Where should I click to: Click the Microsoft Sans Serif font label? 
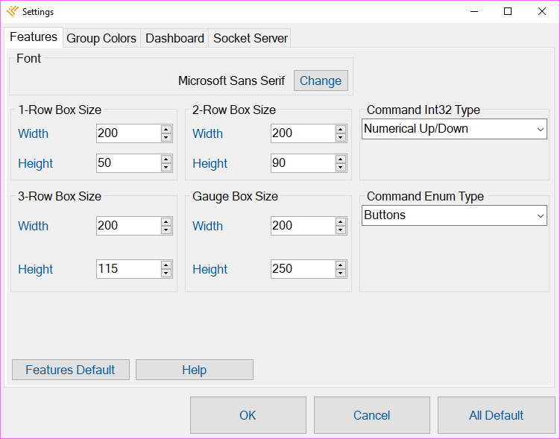tap(231, 80)
